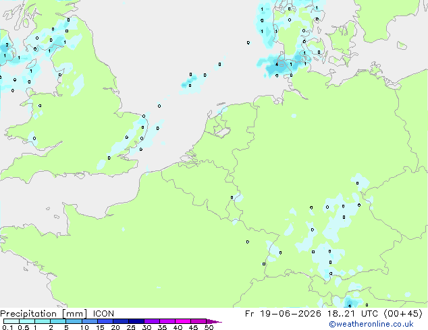This screenshot has width=428, height=330.
Task: Click the '(00+45)' forecast offset text
Action: tap(403, 314)
